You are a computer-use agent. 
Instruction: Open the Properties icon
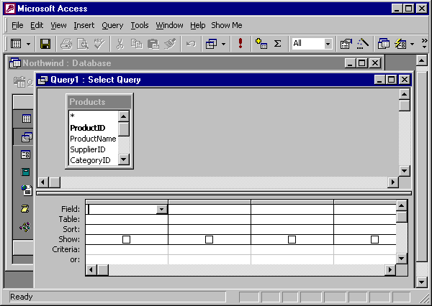tap(346, 44)
